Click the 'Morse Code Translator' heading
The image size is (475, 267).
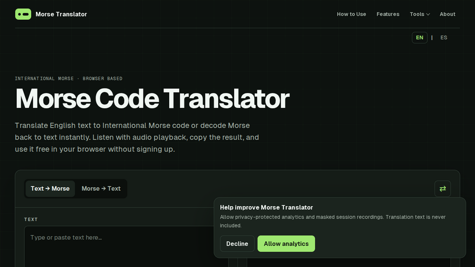coord(152,99)
